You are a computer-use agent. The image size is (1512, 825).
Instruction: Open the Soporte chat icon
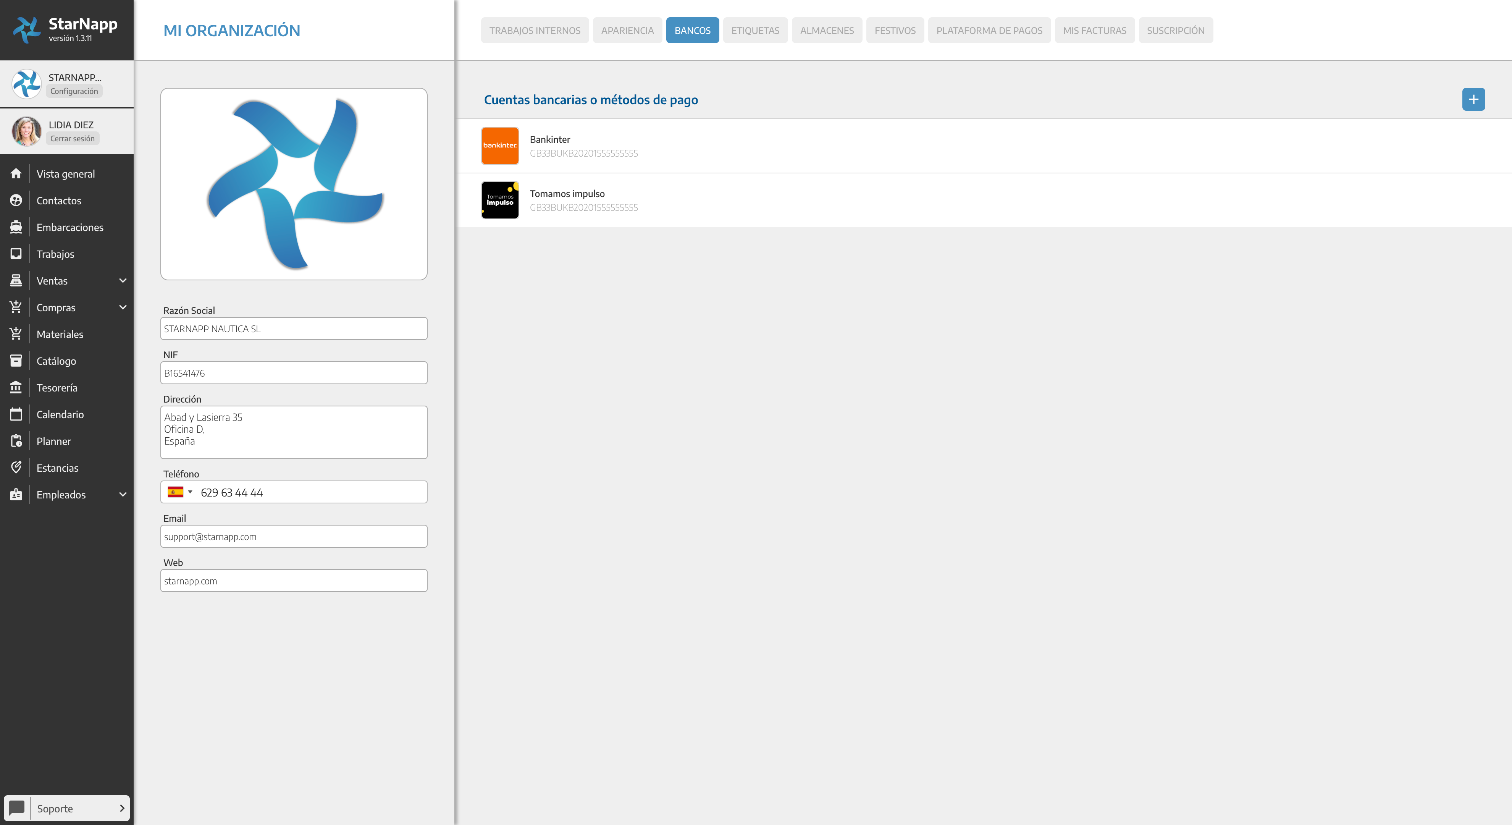click(17, 808)
